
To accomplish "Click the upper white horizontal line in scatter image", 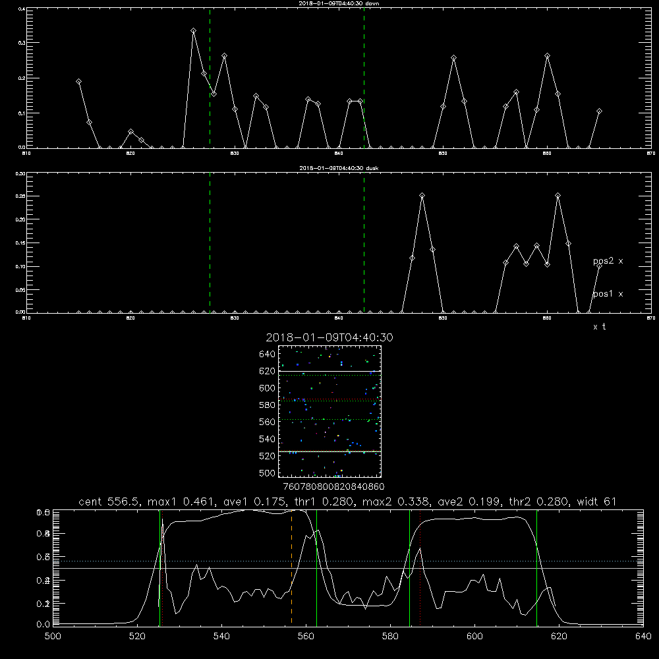I will point(329,371).
